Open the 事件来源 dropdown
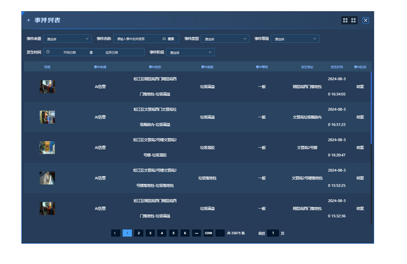 coord(67,39)
